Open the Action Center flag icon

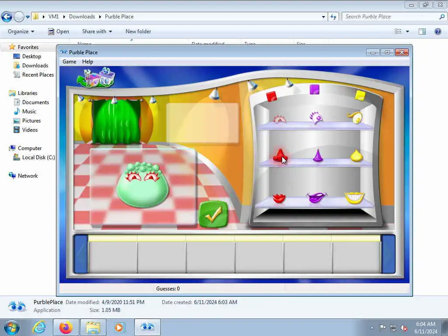(x=382, y=327)
